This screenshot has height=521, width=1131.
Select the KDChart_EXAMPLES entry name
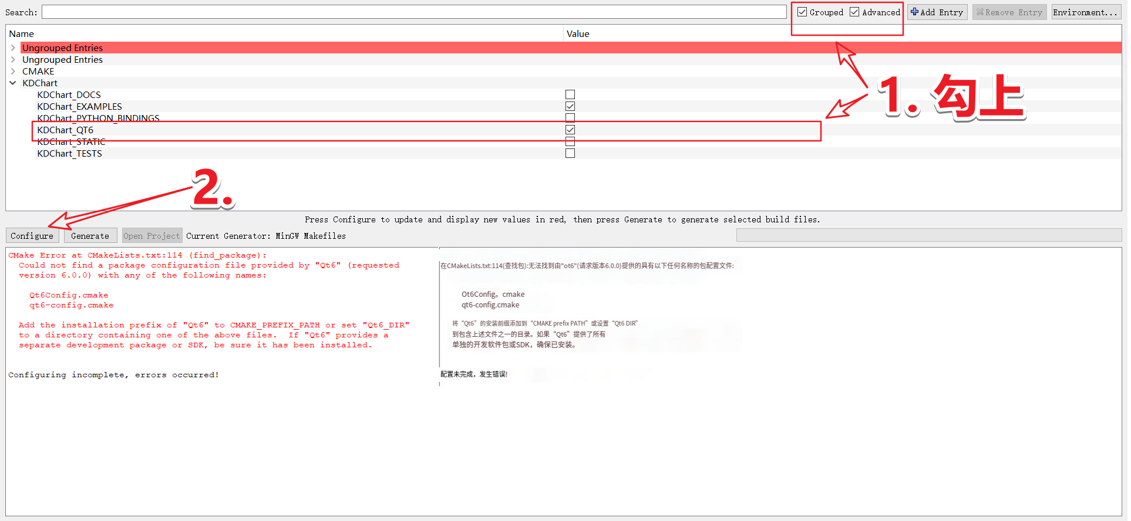click(x=79, y=106)
